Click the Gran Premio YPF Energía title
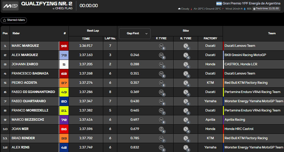The height and width of the screenshot is (152, 284). [251, 4]
